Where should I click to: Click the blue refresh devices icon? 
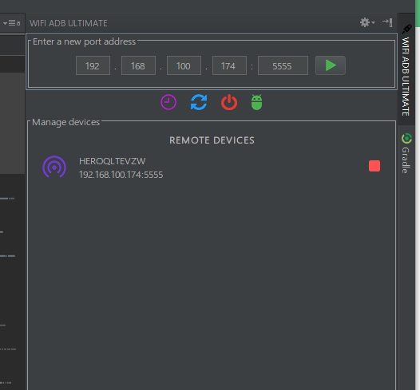tap(199, 102)
